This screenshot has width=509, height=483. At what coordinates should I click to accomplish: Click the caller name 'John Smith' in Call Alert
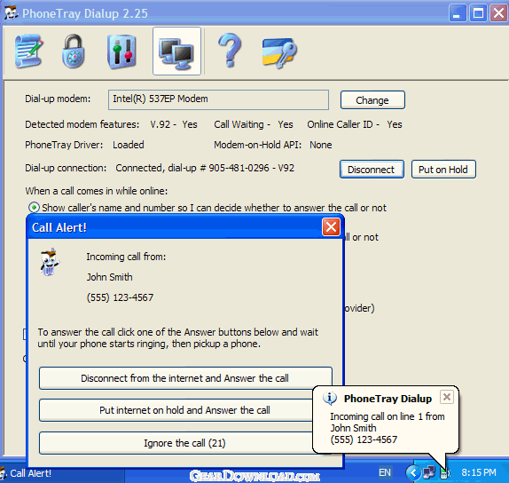109,277
